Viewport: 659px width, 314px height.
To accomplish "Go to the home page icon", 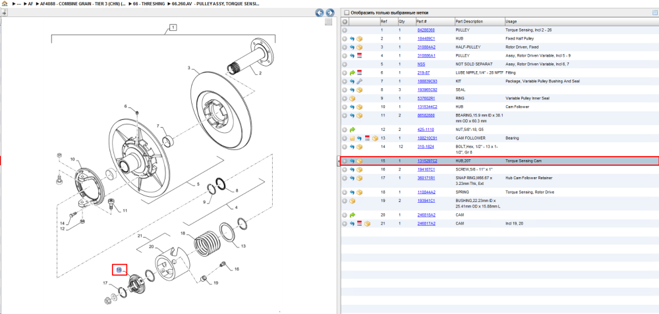I will pyautogui.click(x=5, y=3).
